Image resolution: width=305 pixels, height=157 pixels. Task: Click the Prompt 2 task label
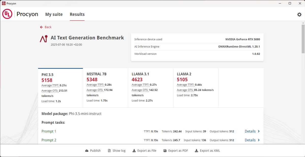click(49, 140)
